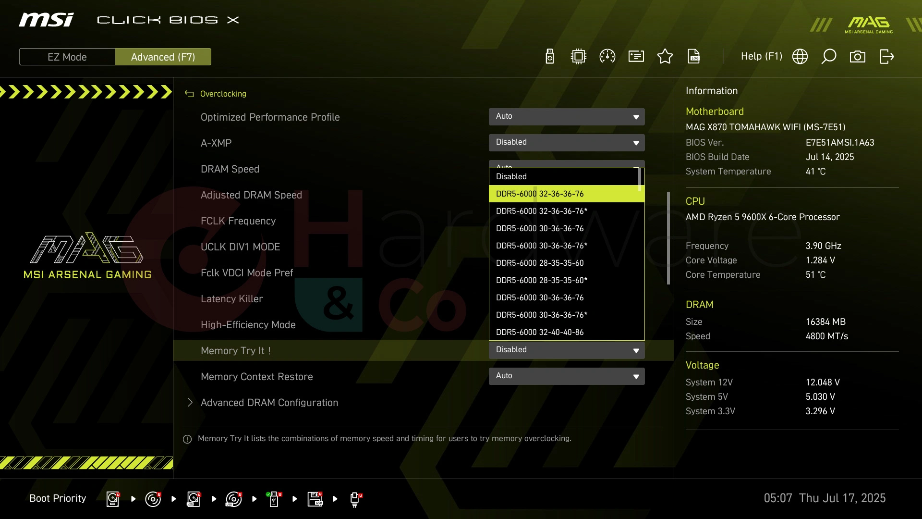Click the info icon beside the help description
The image size is (922, 519).
187,439
